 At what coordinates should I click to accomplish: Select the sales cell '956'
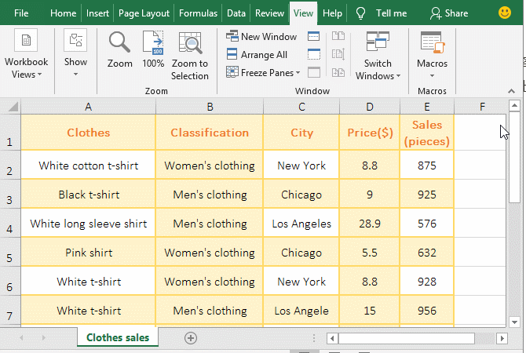tap(427, 311)
